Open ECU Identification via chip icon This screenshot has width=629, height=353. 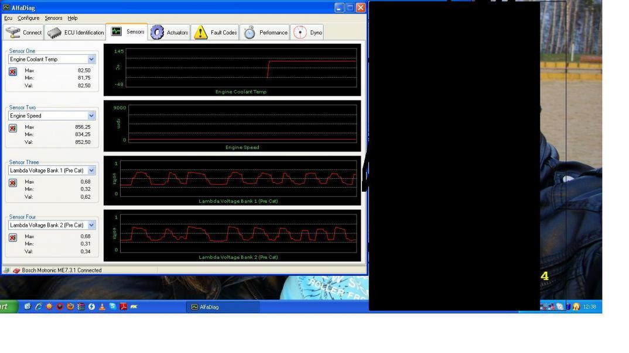[x=54, y=33]
